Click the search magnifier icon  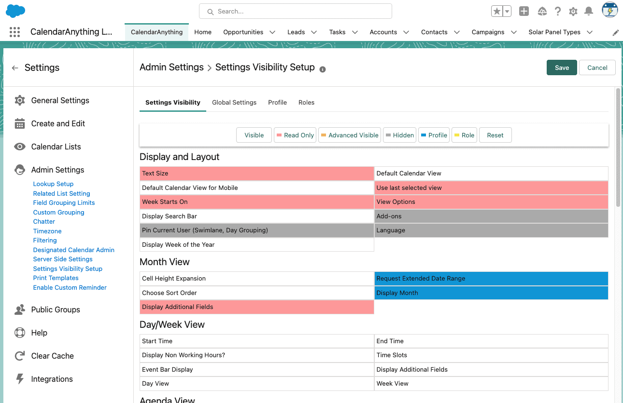[x=210, y=11]
